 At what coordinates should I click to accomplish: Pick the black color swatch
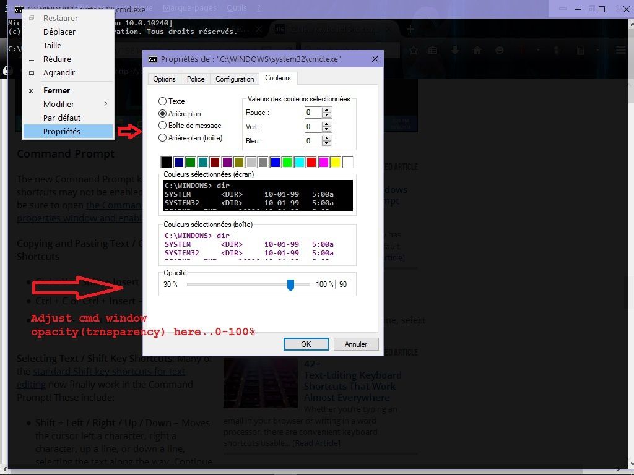pyautogui.click(x=166, y=162)
